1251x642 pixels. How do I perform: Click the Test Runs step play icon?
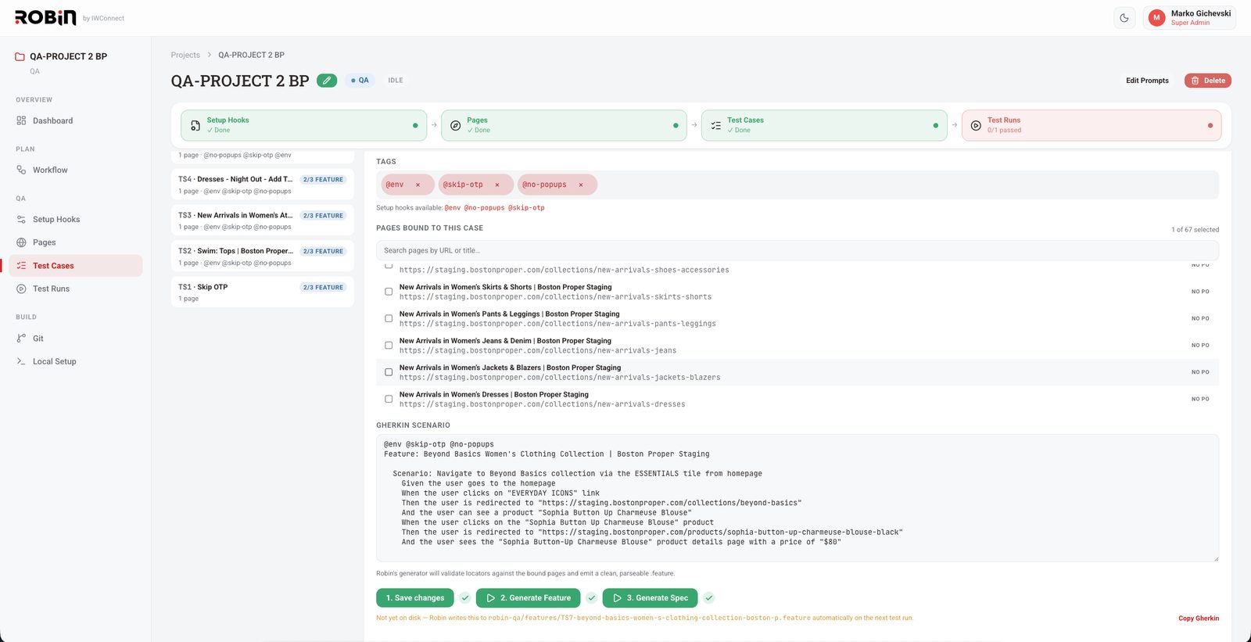(x=976, y=125)
